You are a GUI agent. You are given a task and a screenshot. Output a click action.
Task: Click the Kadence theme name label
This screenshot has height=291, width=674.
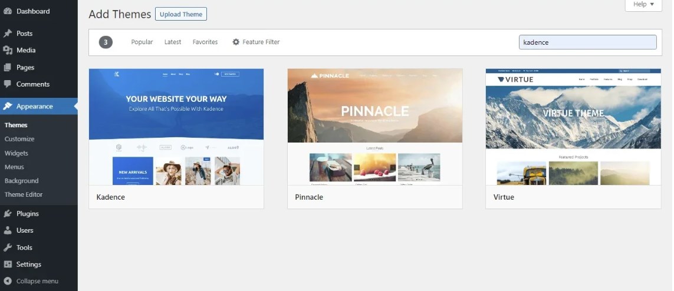[x=110, y=197]
